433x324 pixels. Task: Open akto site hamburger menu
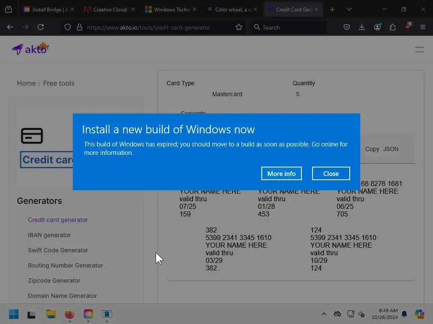[419, 50]
